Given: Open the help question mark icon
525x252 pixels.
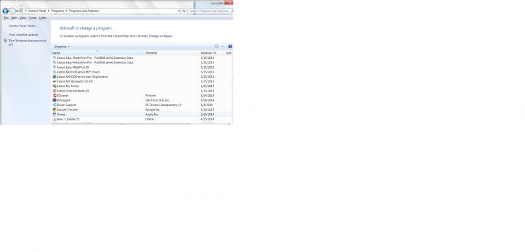Looking at the screenshot, I should click(230, 46).
